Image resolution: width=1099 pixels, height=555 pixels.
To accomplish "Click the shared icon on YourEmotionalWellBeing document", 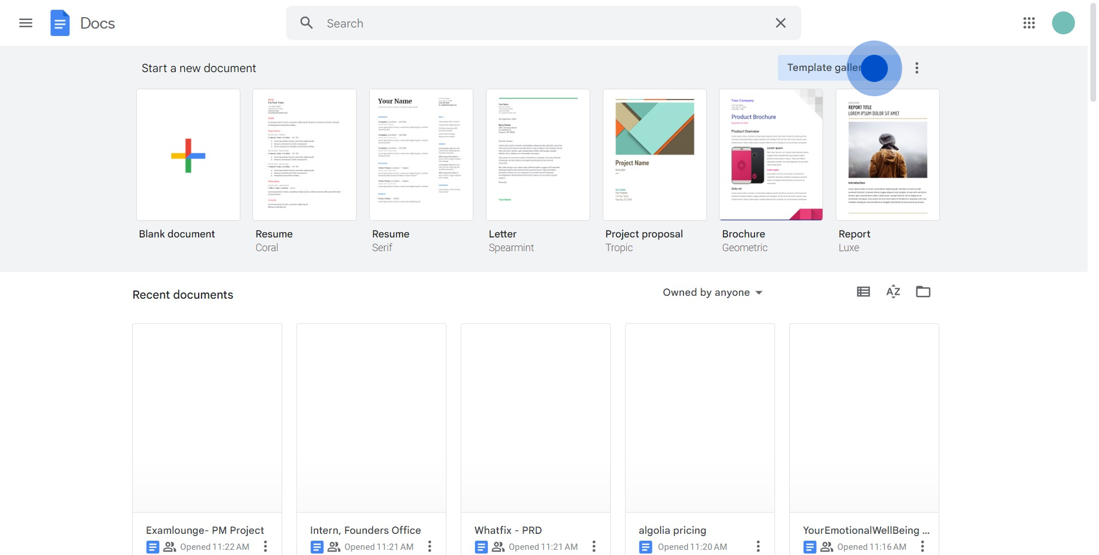I will [827, 547].
